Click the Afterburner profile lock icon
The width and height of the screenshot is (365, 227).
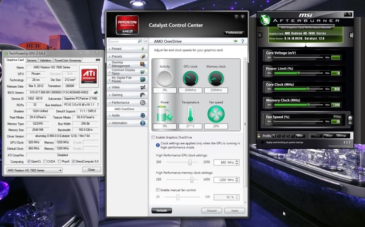[x=259, y=136]
